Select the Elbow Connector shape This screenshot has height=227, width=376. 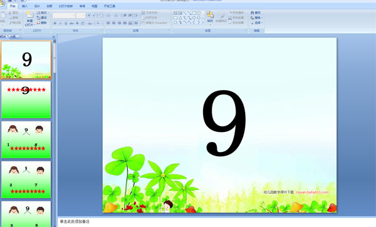tap(185, 18)
